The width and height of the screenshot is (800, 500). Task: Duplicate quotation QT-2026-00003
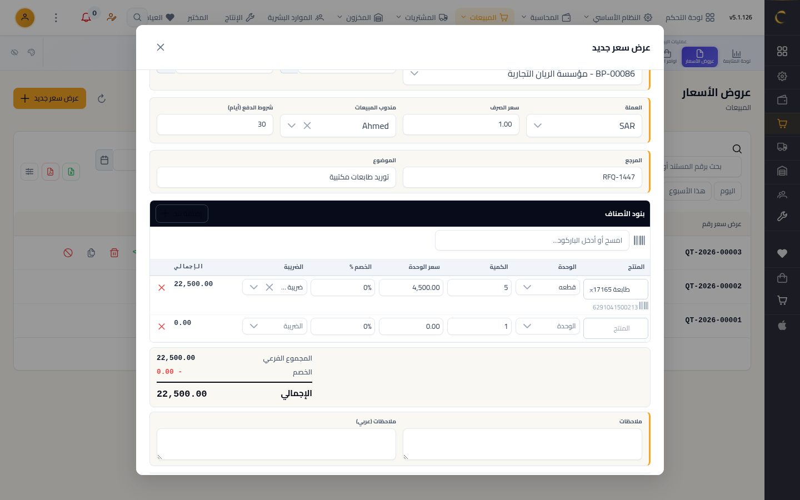coord(91,253)
